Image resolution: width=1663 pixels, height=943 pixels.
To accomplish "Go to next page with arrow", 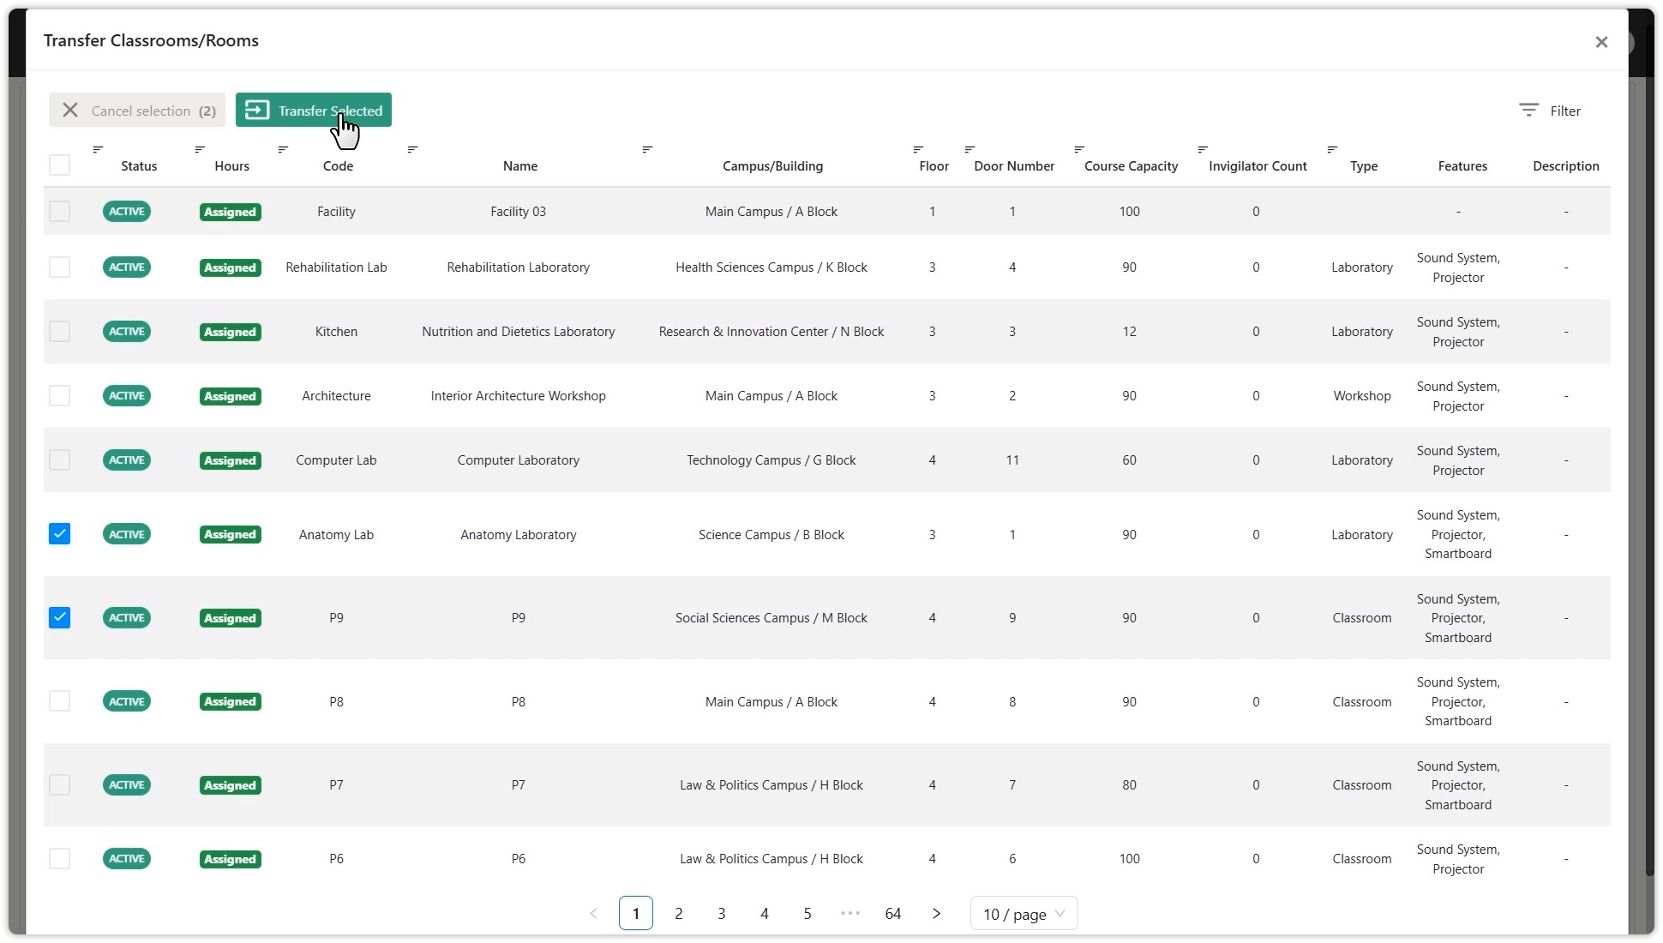I will (936, 914).
